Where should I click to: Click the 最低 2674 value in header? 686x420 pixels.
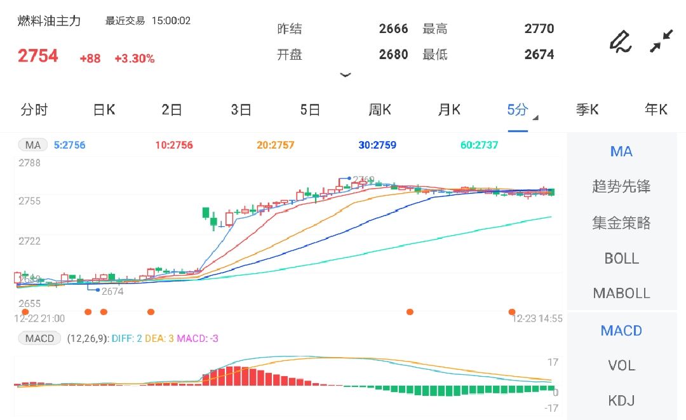click(539, 55)
